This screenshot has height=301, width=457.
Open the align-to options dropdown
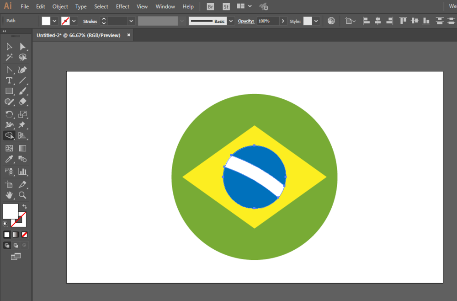coord(350,21)
